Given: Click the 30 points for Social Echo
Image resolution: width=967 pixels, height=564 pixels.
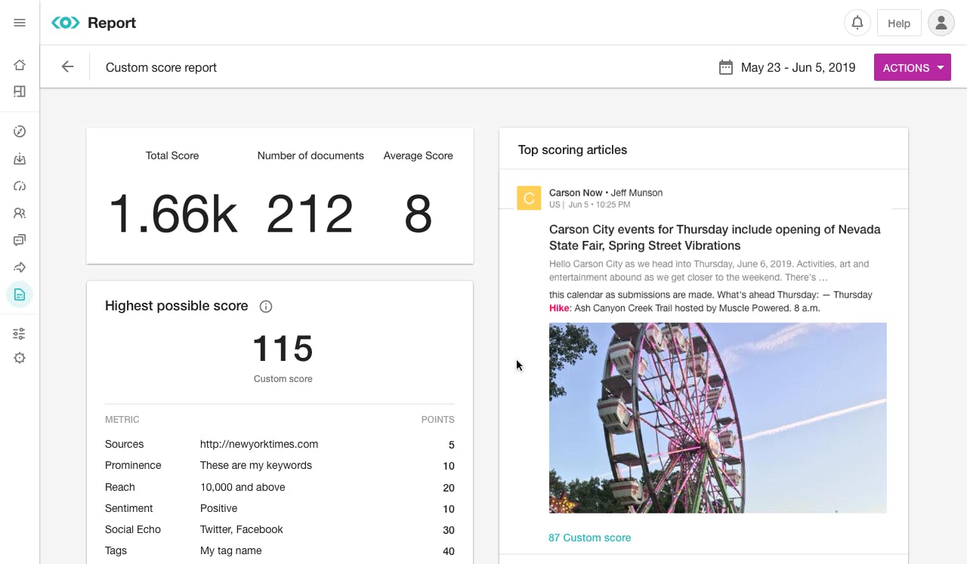Looking at the screenshot, I should coord(449,530).
